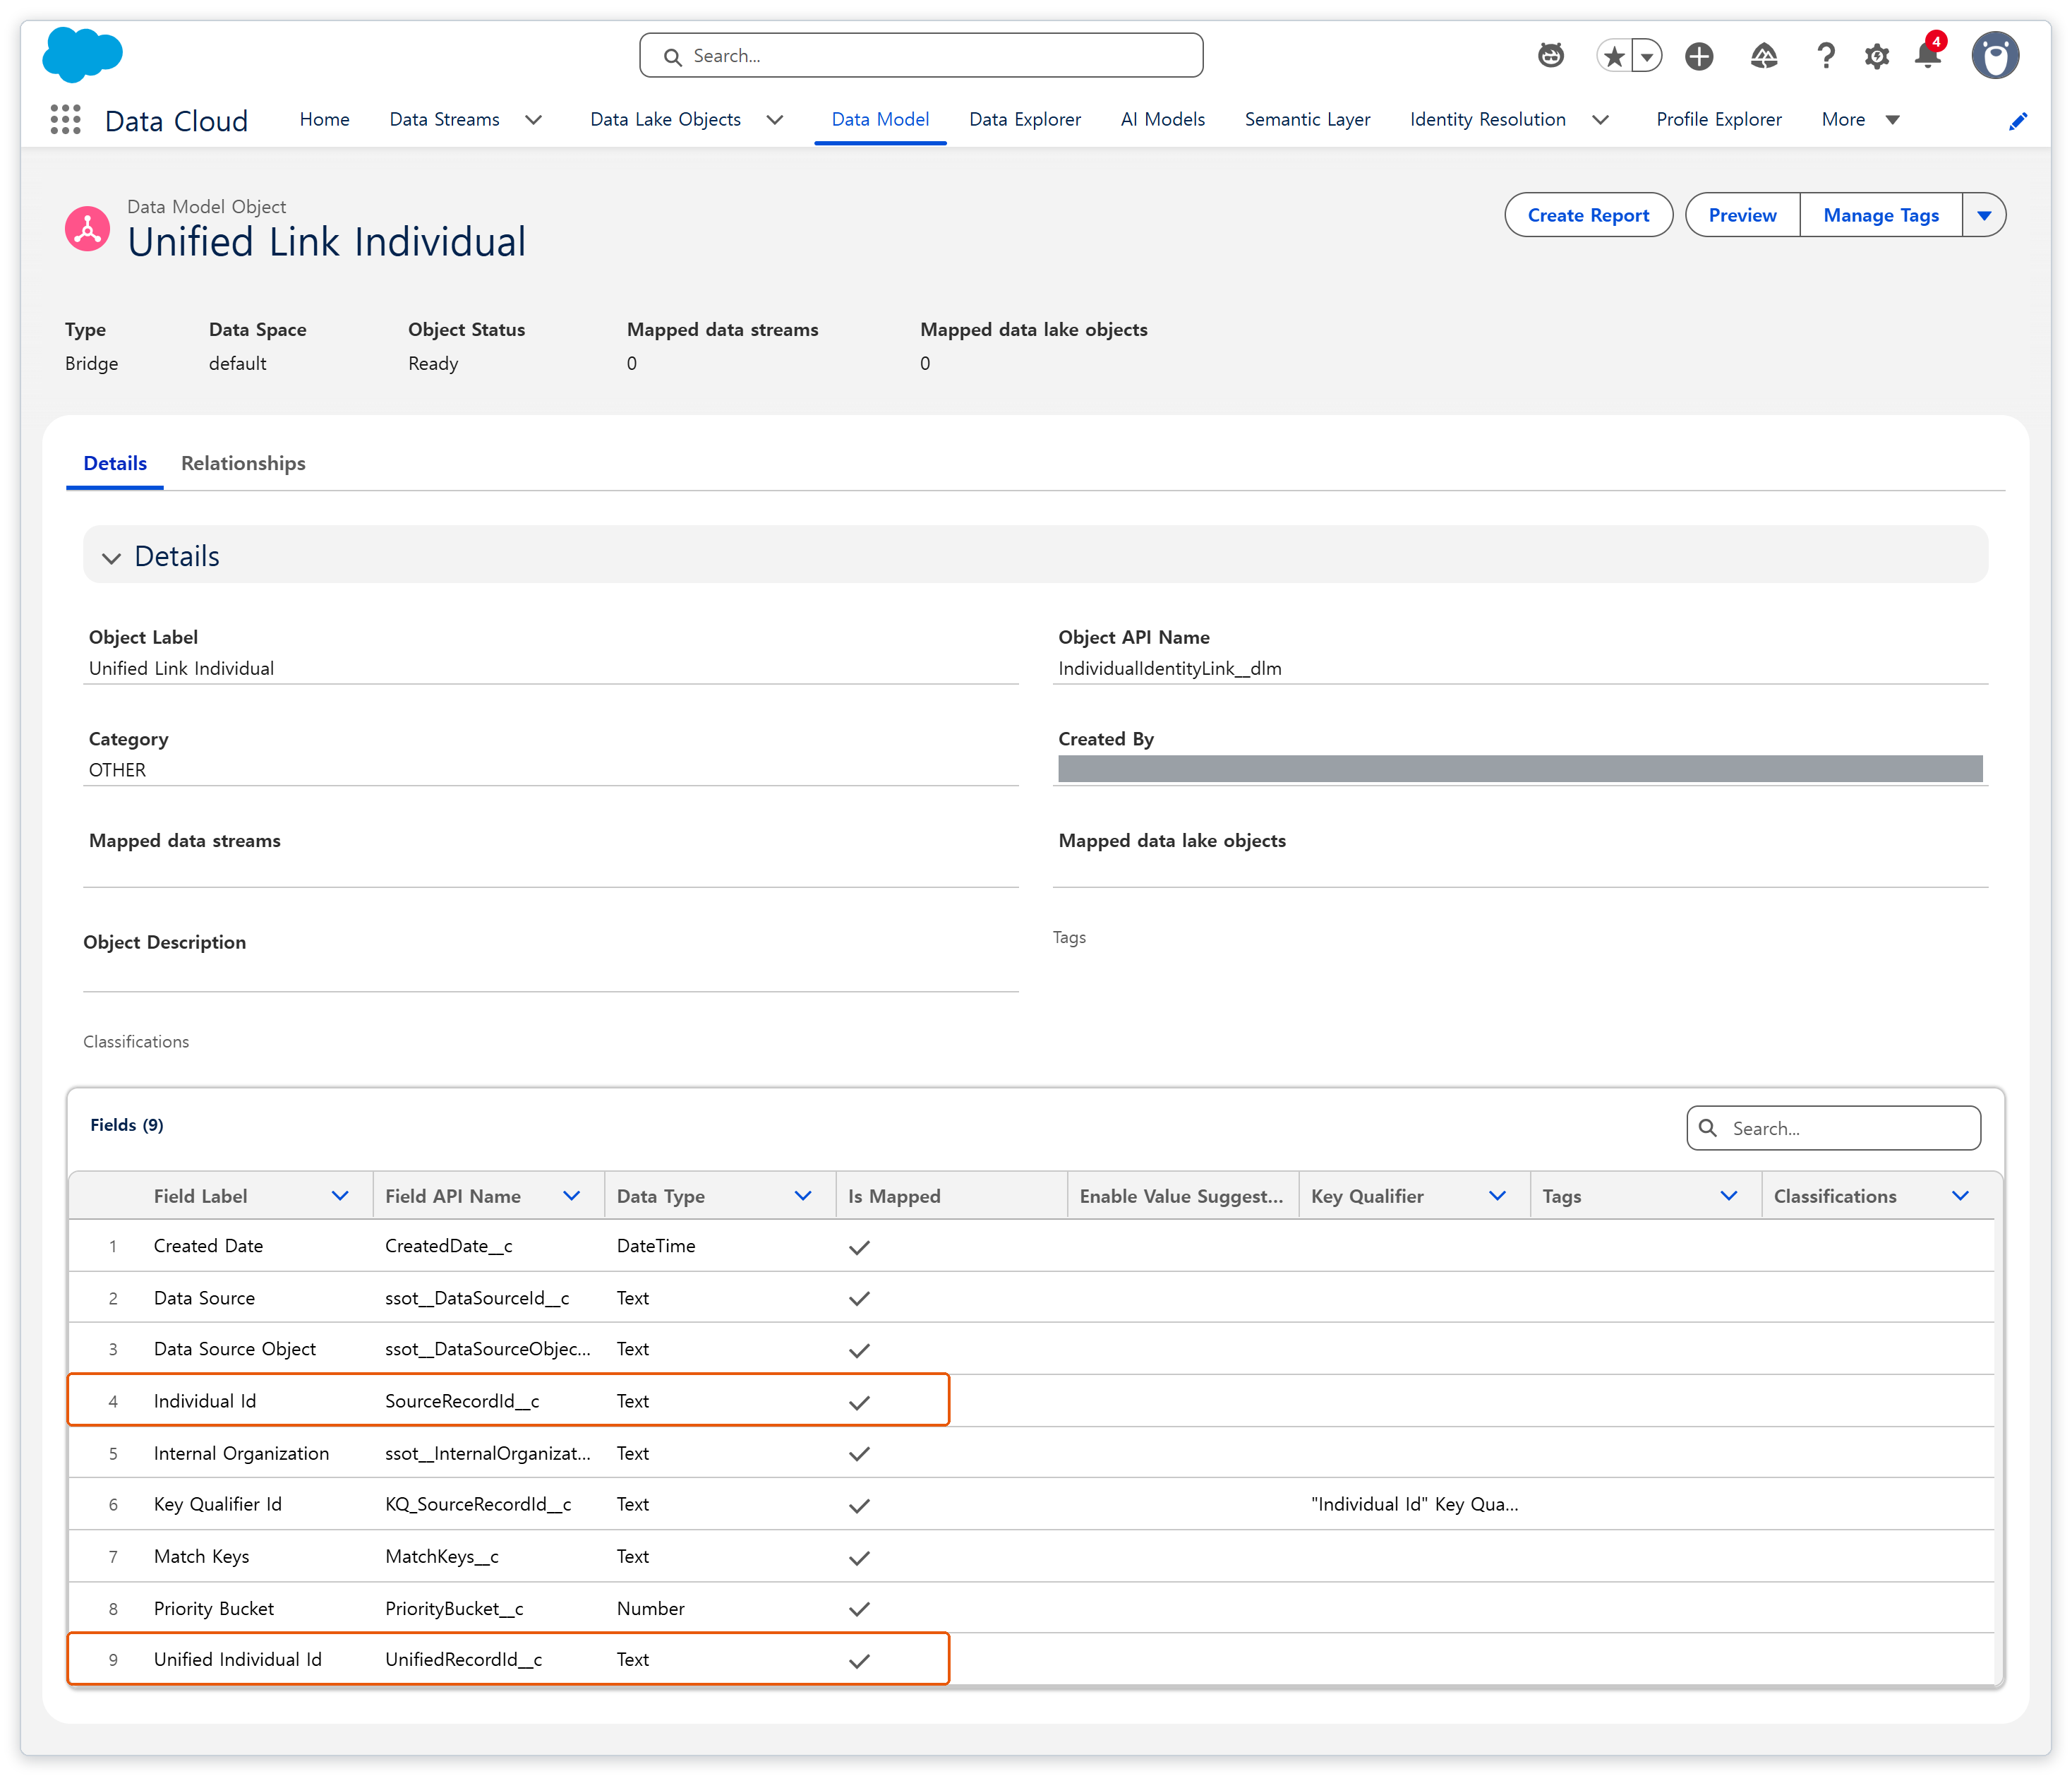The height and width of the screenshot is (1776, 2072).
Task: Click the Preview button
Action: [x=1742, y=215]
